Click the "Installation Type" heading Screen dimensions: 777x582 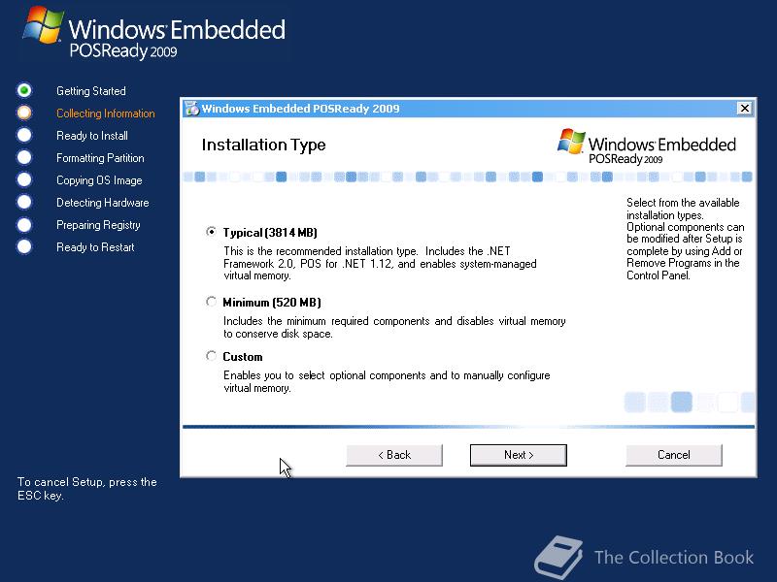(x=263, y=145)
